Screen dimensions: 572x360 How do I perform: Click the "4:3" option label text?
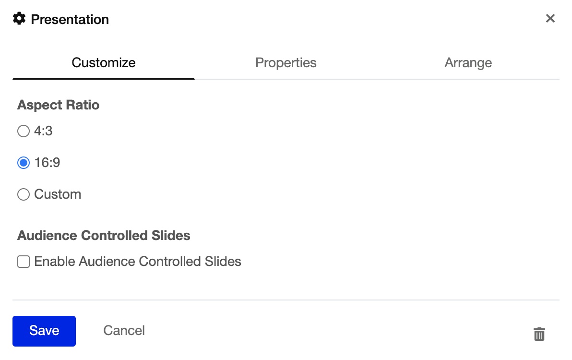click(44, 131)
